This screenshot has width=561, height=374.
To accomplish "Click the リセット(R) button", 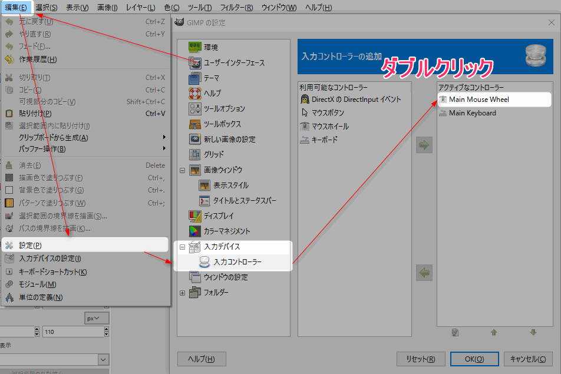I will point(421,359).
